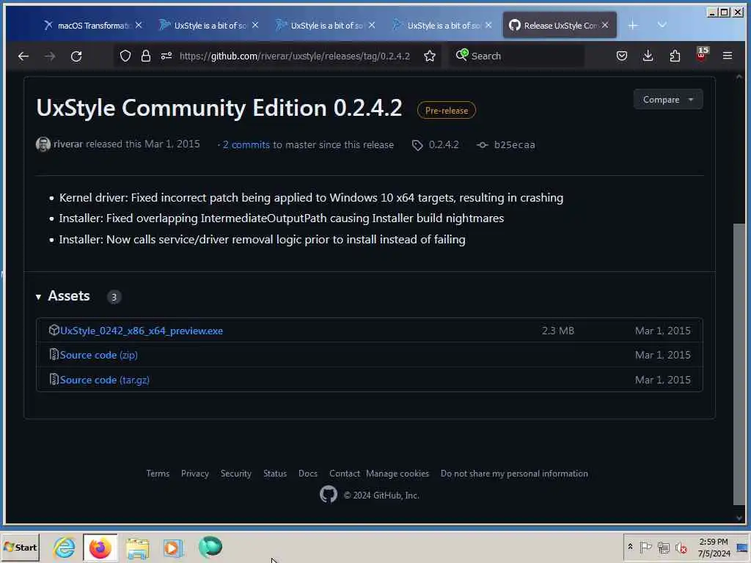Open riverar user profile link
751x563 pixels.
point(68,144)
